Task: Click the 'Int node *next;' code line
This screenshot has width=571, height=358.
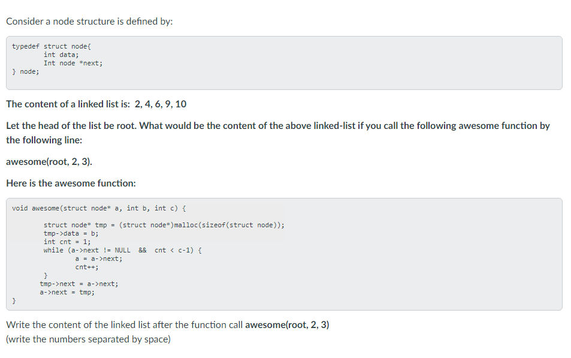Action: coord(73,63)
